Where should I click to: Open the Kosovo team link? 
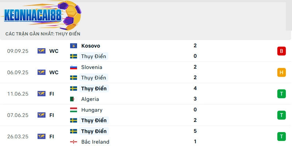click(x=91, y=46)
